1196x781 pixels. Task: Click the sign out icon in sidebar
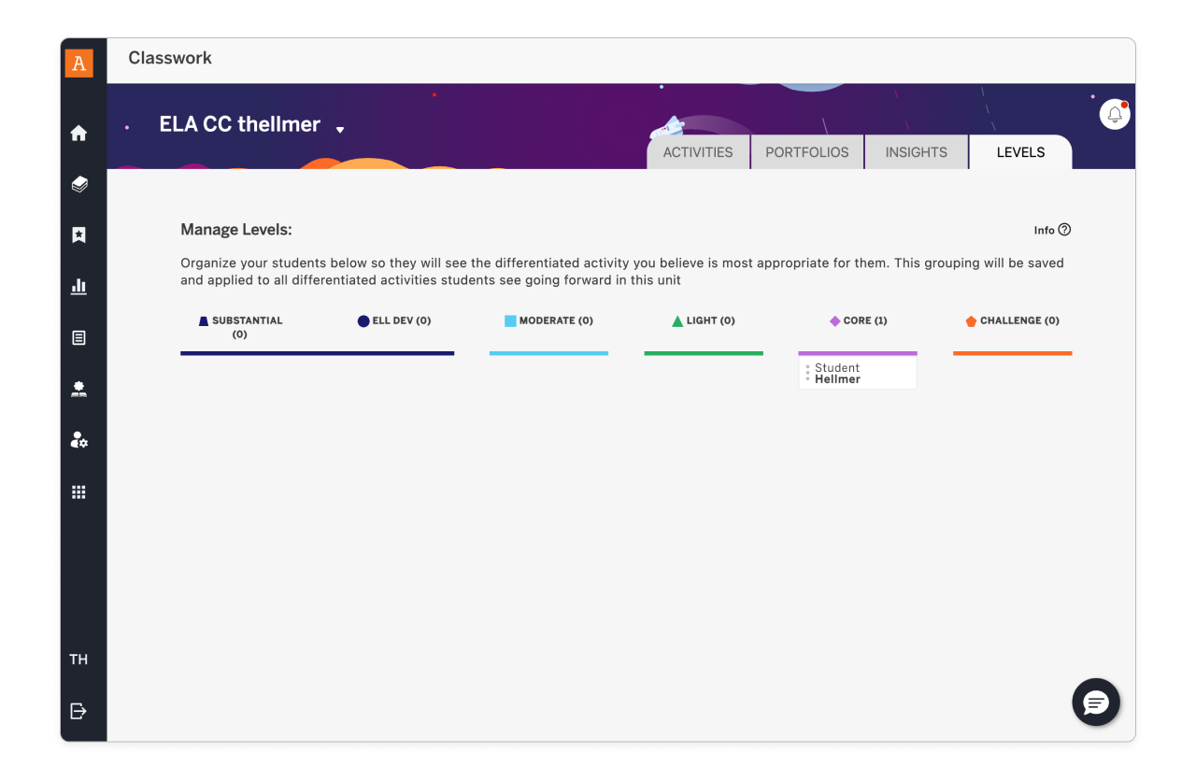click(x=79, y=712)
